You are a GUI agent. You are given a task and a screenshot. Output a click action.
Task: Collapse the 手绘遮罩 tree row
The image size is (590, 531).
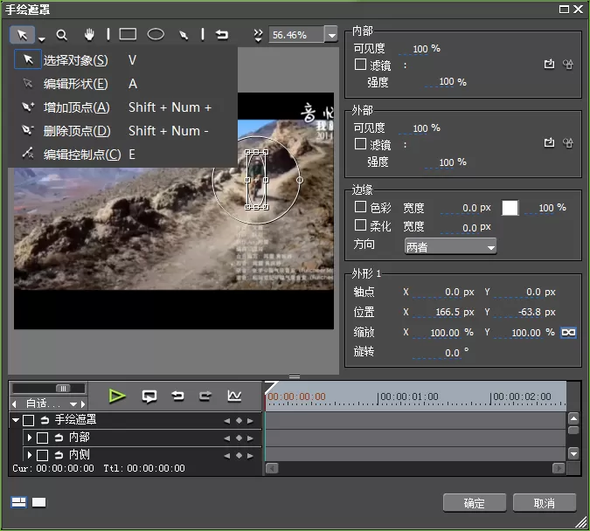(x=16, y=420)
